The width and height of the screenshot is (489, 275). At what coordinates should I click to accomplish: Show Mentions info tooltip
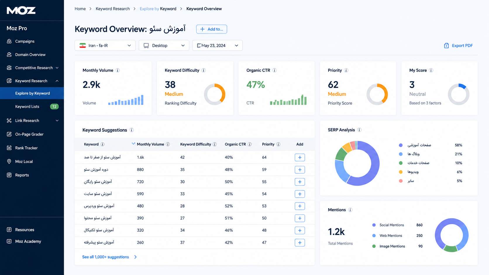pyautogui.click(x=350, y=210)
